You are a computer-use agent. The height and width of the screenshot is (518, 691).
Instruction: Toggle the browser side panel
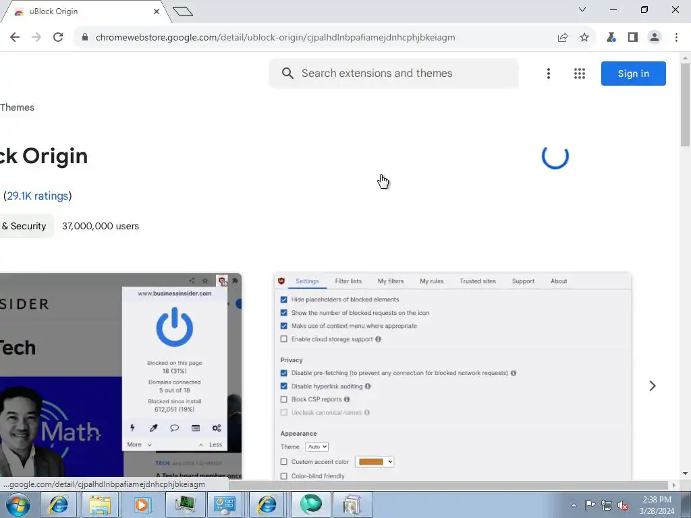(633, 38)
